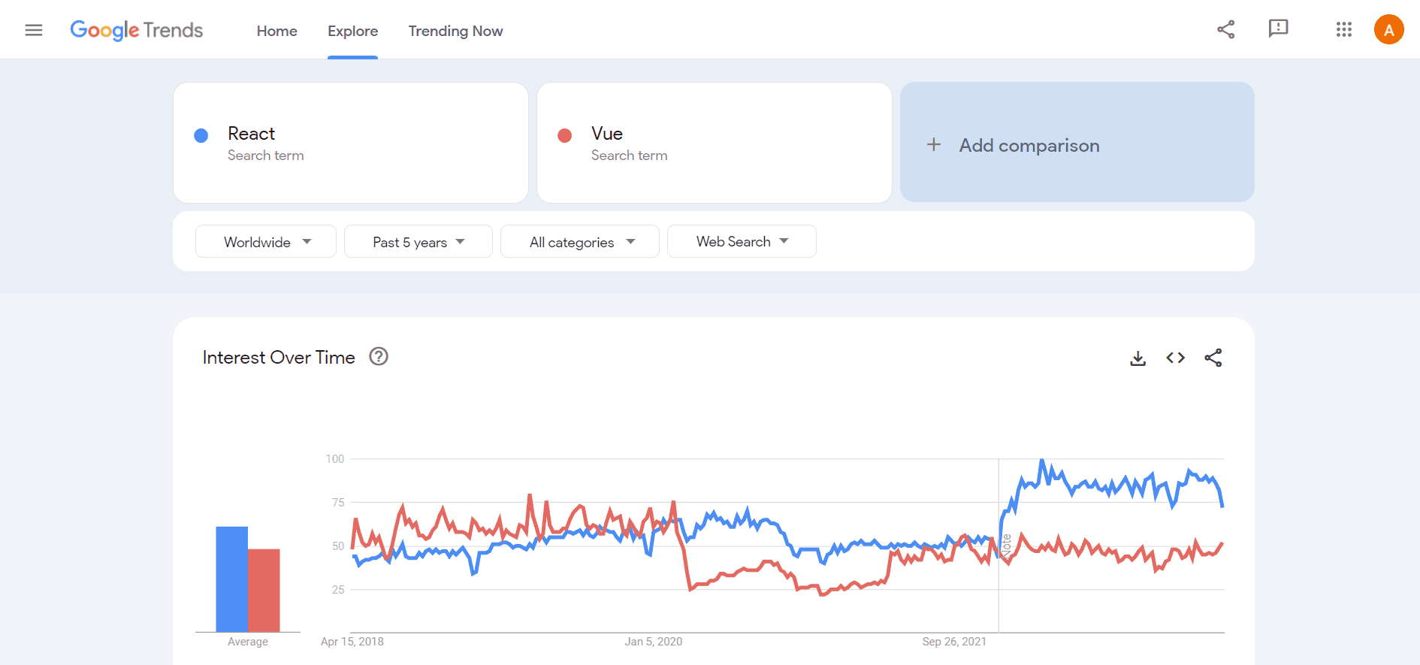
Task: Go to the Home tab
Action: point(276,31)
